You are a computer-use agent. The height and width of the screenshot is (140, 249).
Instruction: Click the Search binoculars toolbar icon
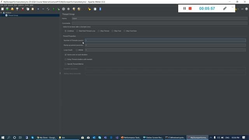84,9
